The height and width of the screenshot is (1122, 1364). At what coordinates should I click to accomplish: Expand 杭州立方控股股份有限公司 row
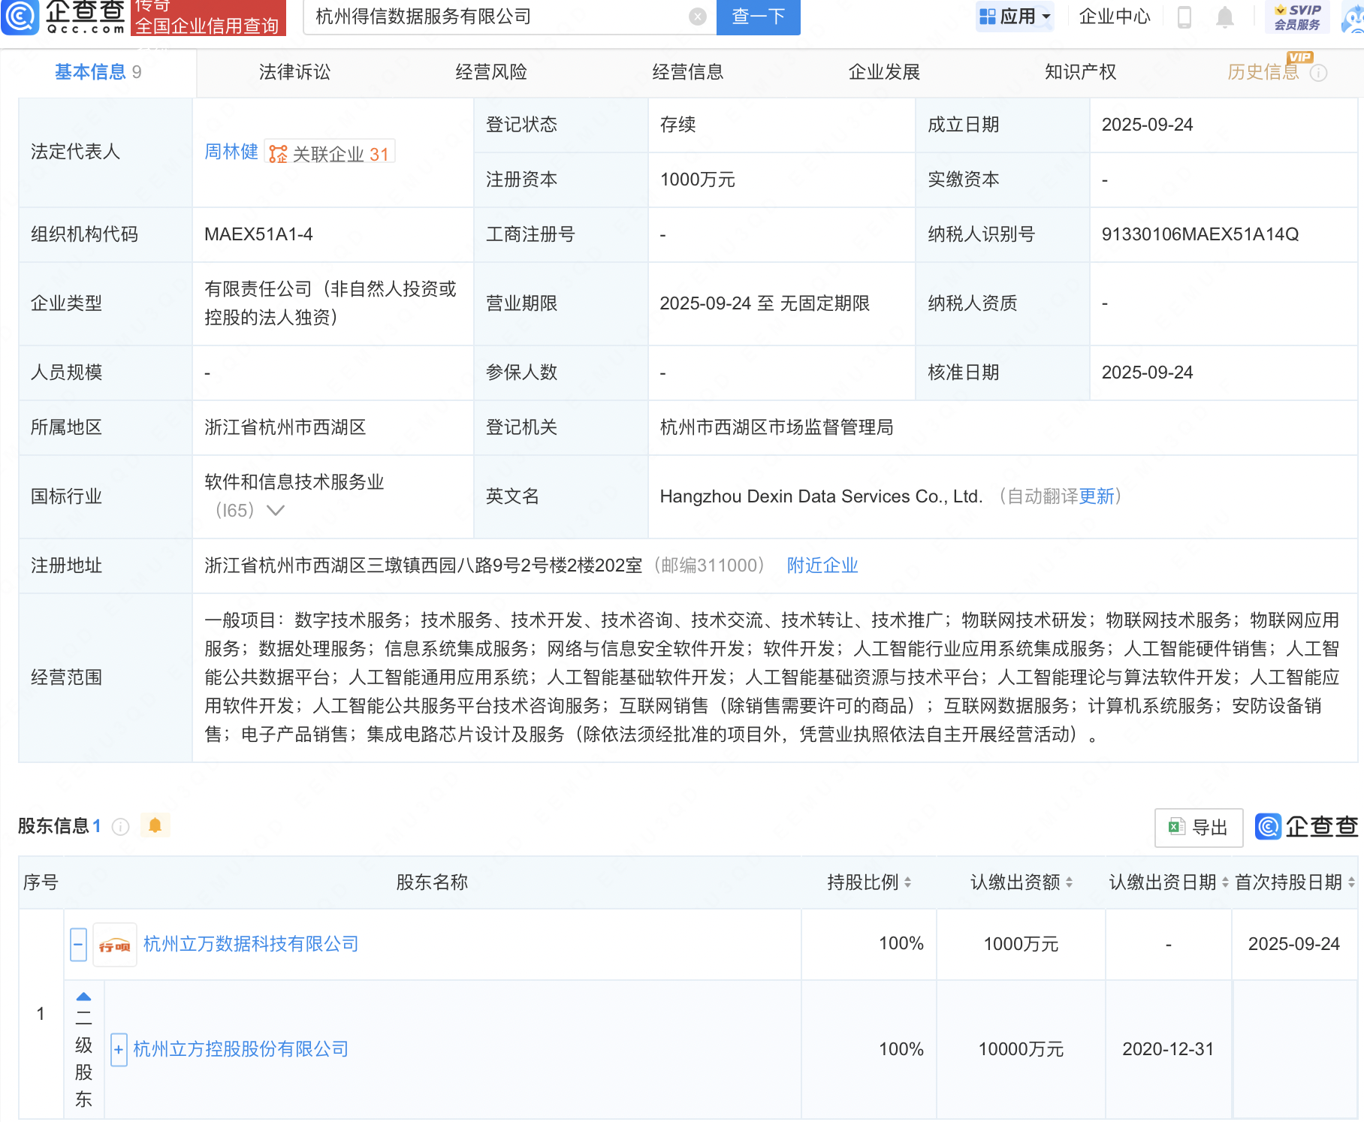point(119,1049)
